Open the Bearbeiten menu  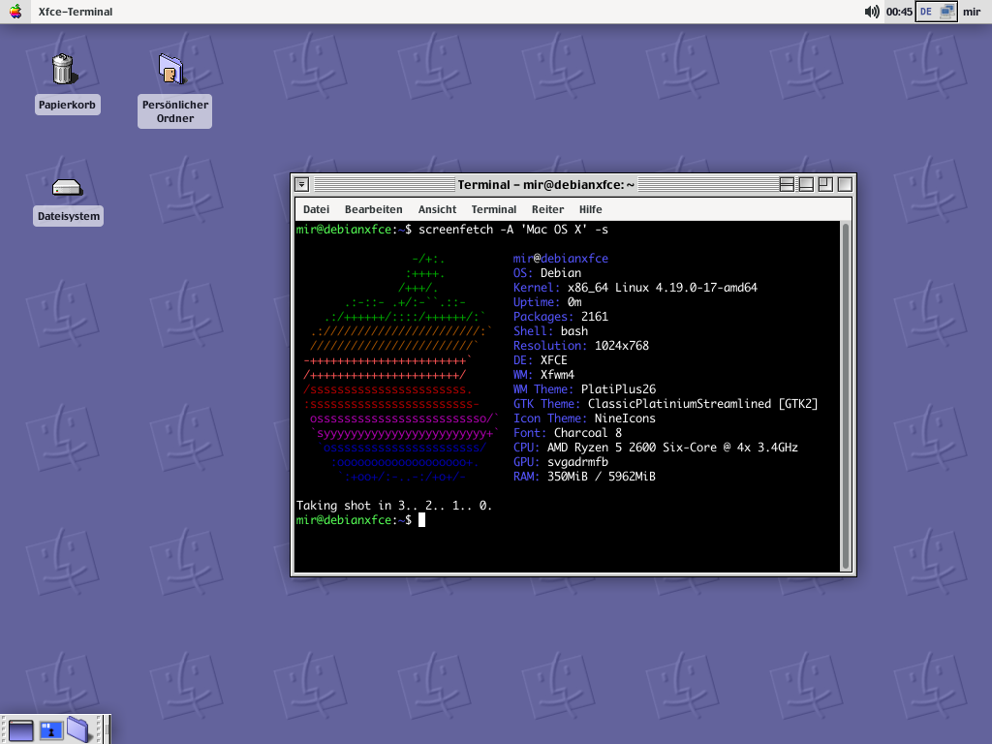tap(373, 209)
